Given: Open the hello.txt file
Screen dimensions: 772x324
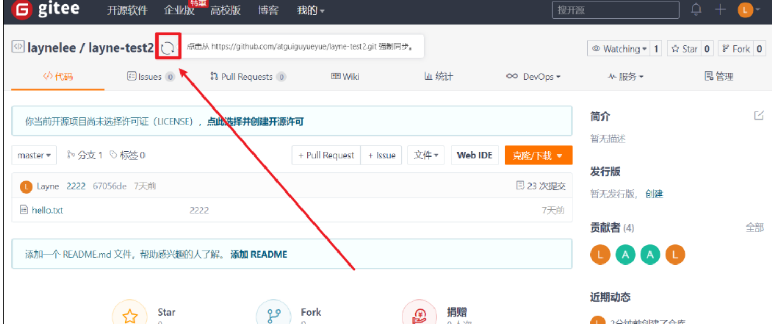Looking at the screenshot, I should pyautogui.click(x=47, y=210).
